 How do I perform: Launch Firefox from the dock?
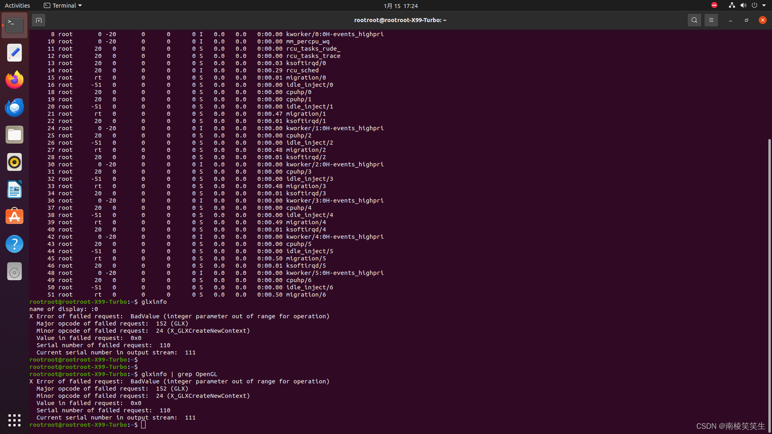pos(14,80)
